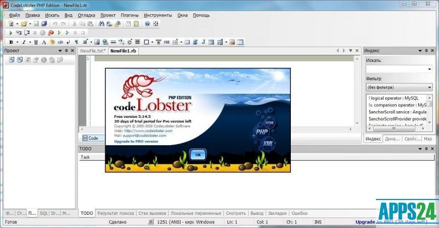Select '!= comparison operator' list entry
This screenshot has width=439, height=228.
click(397, 105)
